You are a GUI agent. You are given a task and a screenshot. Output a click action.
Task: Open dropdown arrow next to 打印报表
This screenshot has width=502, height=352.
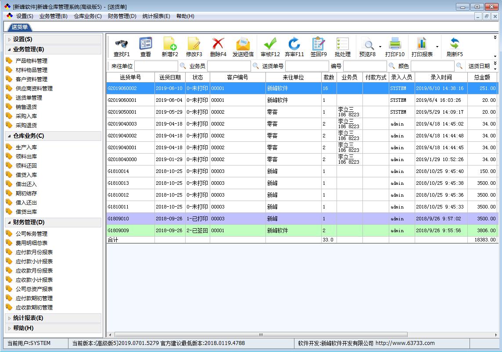[437, 47]
